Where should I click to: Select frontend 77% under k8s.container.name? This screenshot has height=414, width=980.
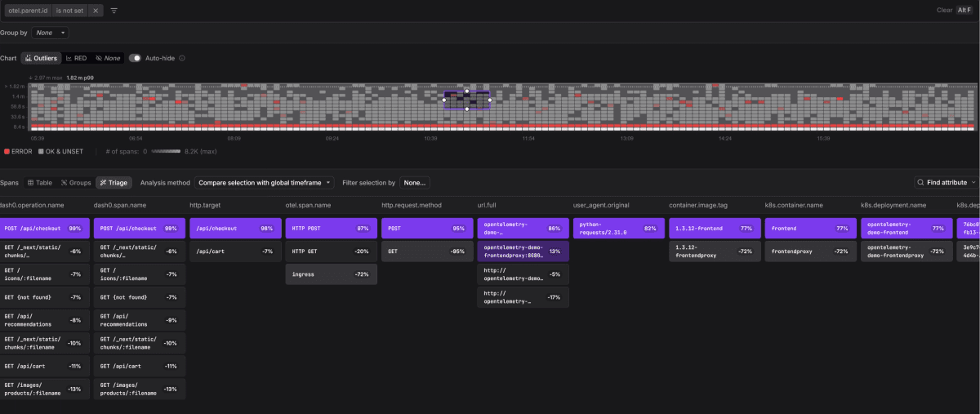tap(811, 229)
